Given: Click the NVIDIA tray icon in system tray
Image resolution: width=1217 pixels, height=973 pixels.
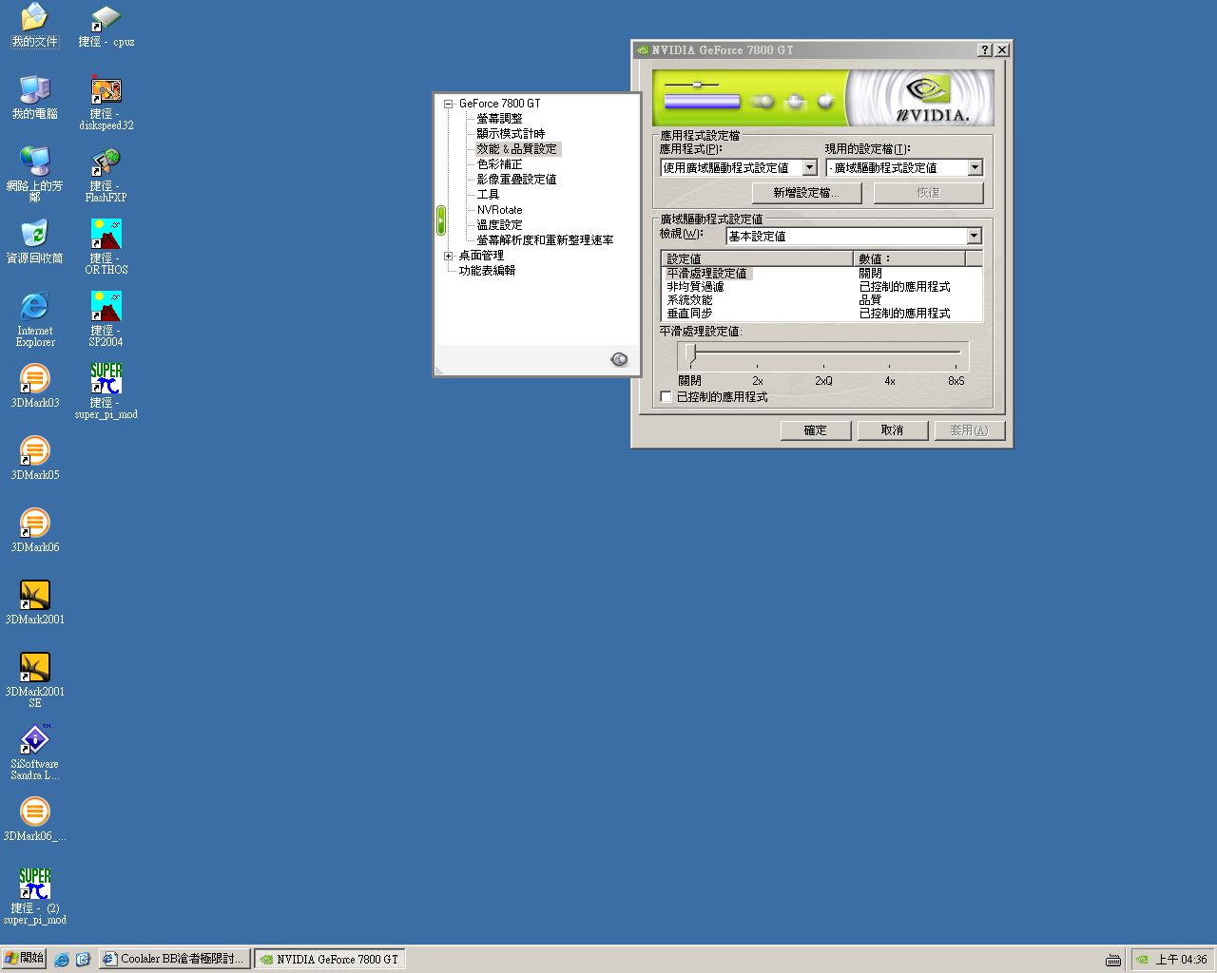Looking at the screenshot, I should click(x=1142, y=960).
